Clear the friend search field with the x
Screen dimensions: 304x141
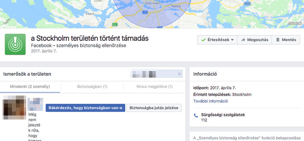(179, 74)
